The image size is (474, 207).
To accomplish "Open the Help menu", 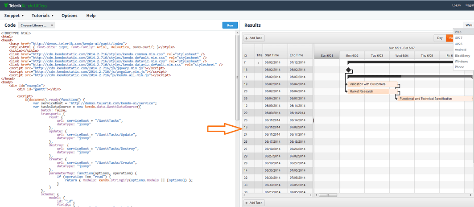I will tap(91, 16).
